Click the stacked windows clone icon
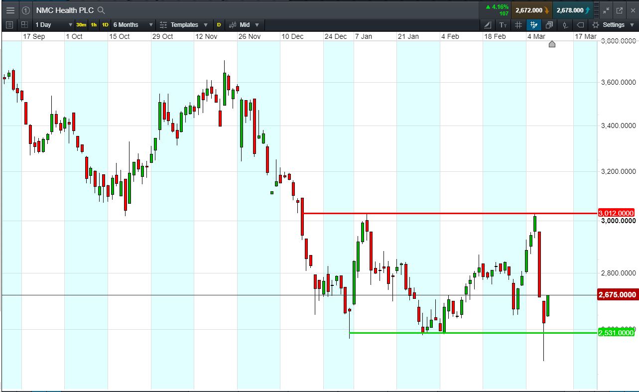 [x=549, y=25]
